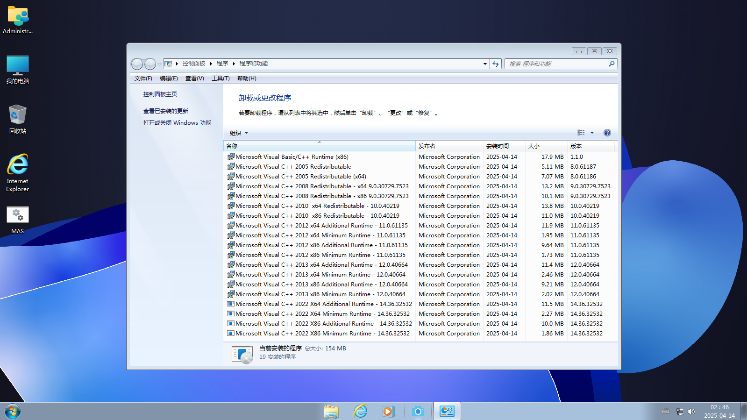This screenshot has width=747, height=420.
Task: Sort by the 发布者 column header
Action: (x=449, y=146)
